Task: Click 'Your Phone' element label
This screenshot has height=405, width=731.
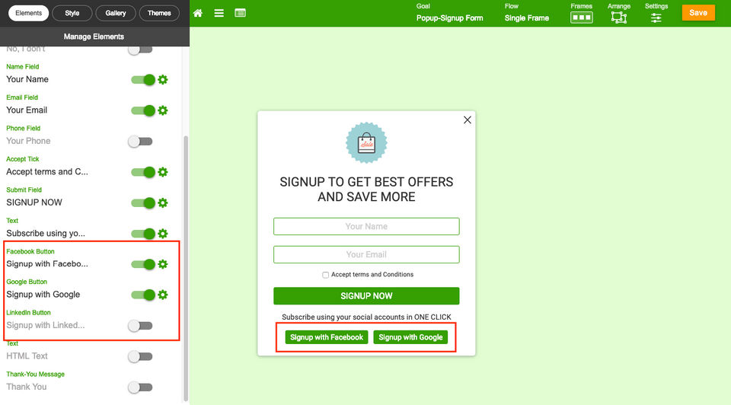Action: (28, 141)
